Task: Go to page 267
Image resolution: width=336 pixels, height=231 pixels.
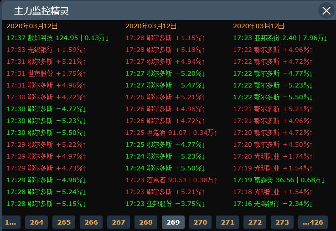Action: point(119,222)
